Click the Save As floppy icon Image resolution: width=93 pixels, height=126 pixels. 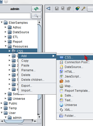tap(63, 8)
